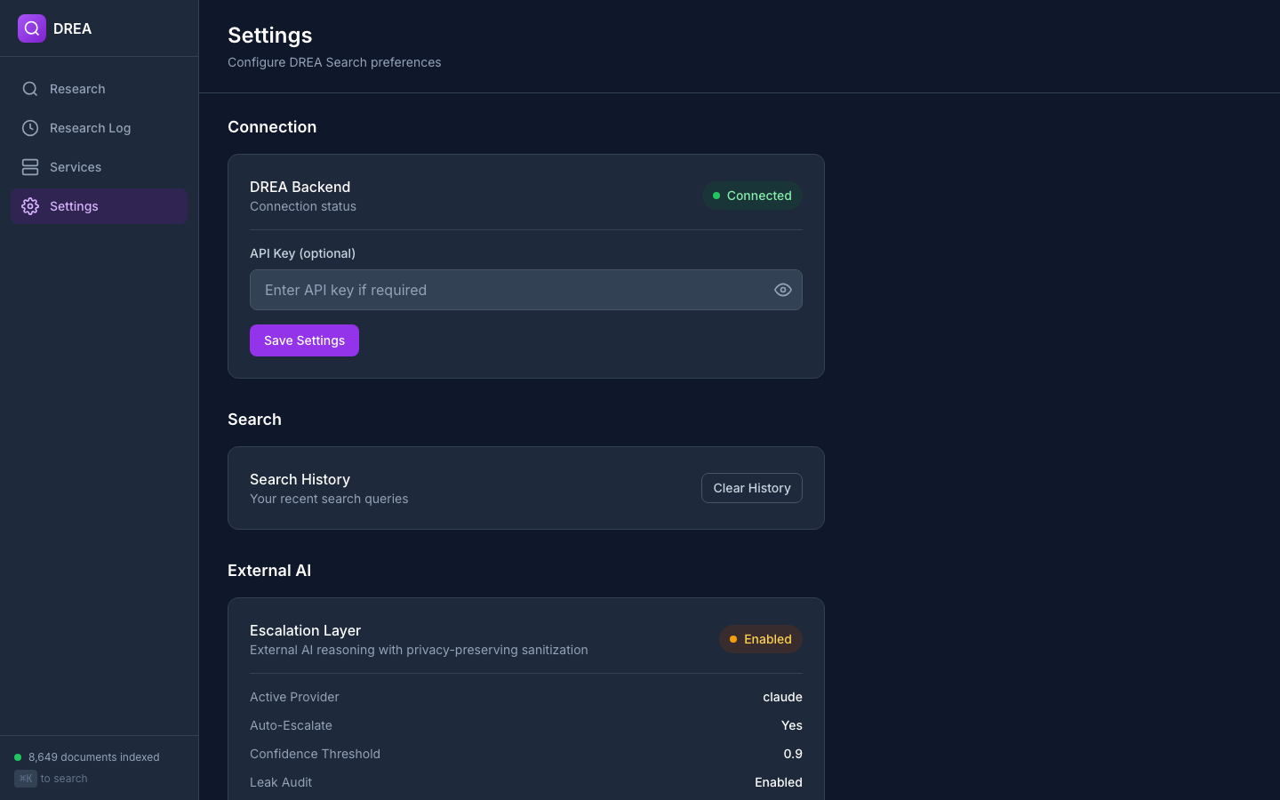Screen dimensions: 1280x800
Task: Reveal the API key with the eye toggle
Action: pos(783,290)
